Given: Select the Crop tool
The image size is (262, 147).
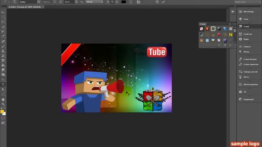Looking at the screenshot, I should pos(3,31).
